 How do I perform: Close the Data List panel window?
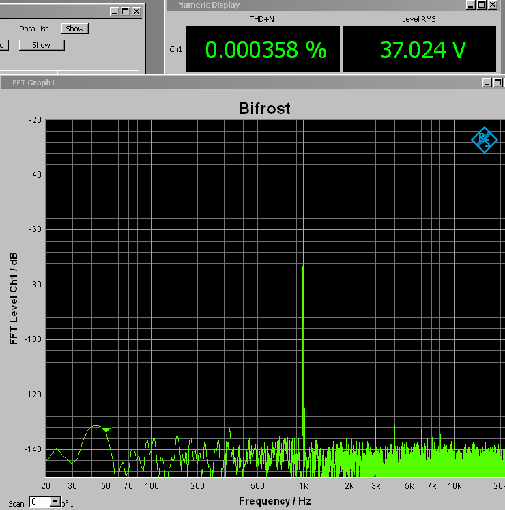[x=136, y=12]
